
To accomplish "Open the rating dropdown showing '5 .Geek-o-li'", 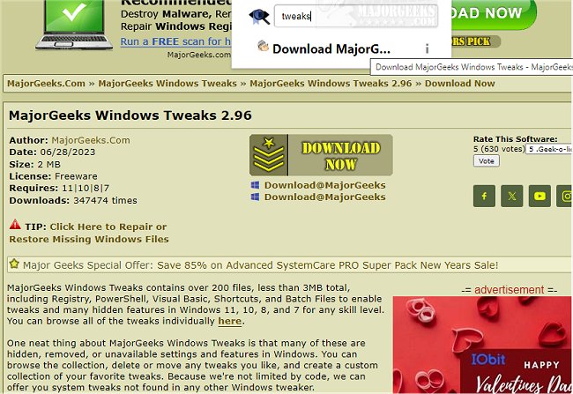I will point(549,149).
